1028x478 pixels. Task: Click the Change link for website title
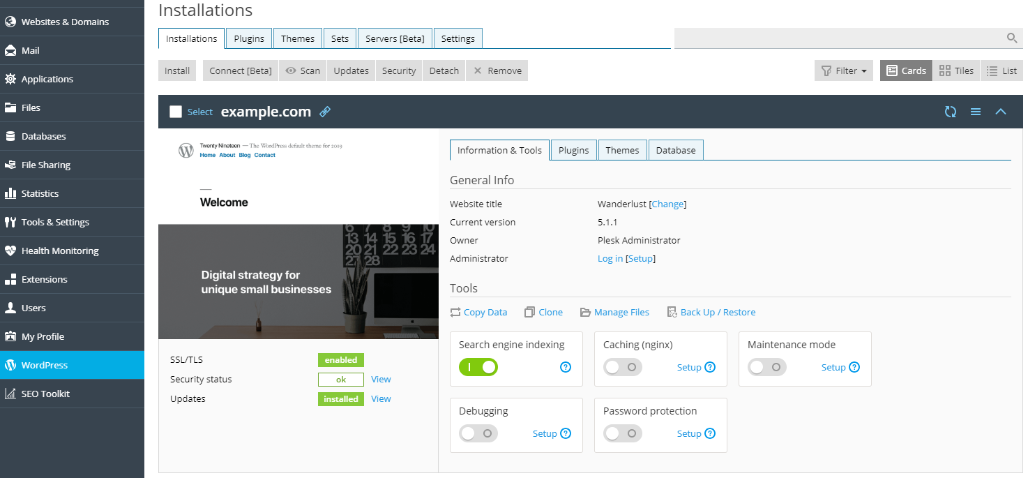point(667,204)
